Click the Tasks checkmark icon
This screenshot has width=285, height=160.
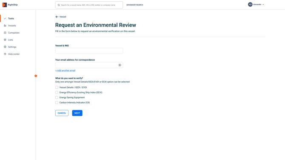(5, 18)
